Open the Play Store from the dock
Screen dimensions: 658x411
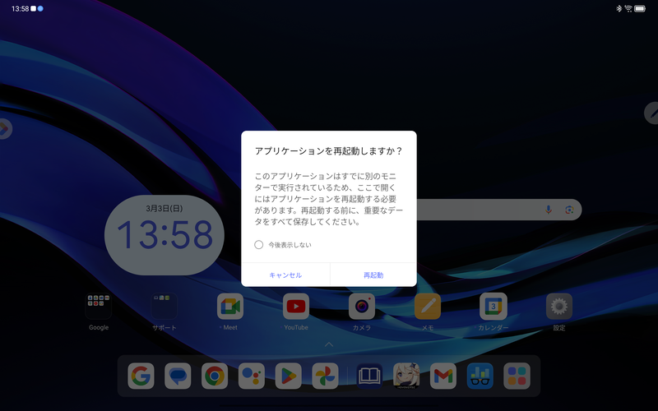[x=289, y=376]
